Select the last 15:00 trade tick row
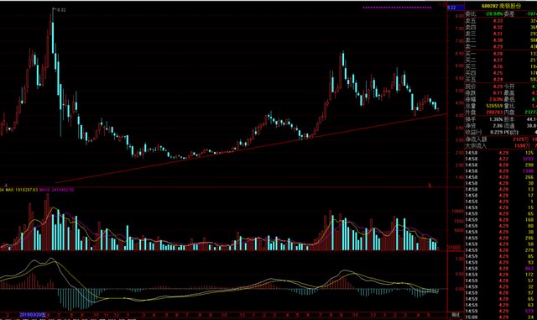 (x=501, y=317)
